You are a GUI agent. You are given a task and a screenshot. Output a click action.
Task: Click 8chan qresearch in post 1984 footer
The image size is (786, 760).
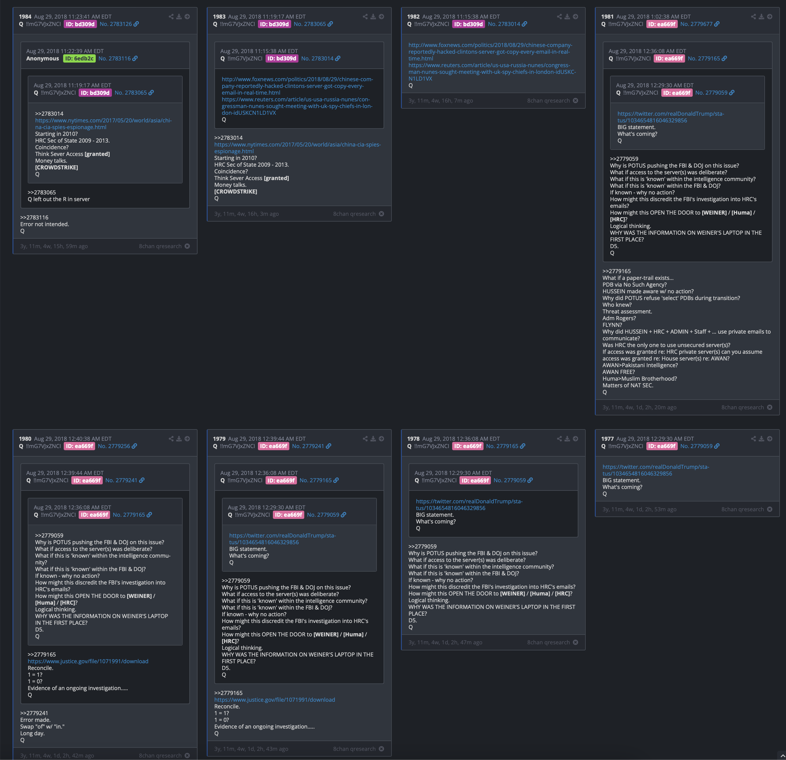pyautogui.click(x=160, y=246)
